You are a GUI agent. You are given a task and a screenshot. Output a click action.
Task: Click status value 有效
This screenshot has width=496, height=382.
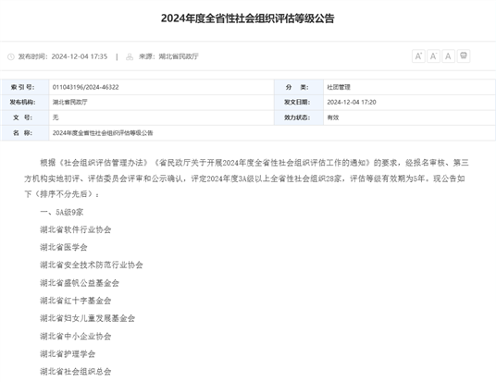coord(333,117)
